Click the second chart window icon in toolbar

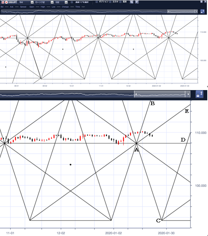pos(137,2)
